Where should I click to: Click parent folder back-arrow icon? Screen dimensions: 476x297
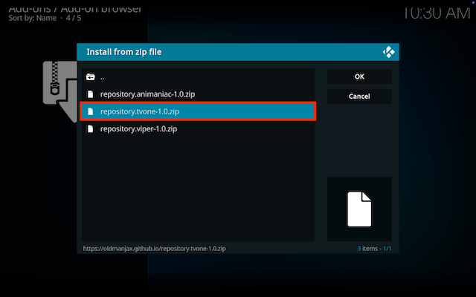90,77
